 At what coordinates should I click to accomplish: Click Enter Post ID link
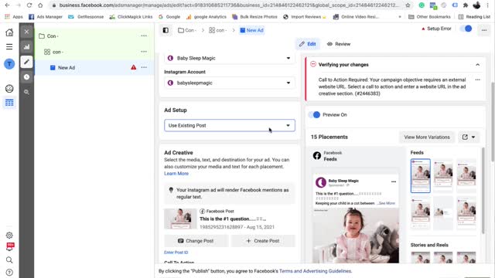(x=176, y=253)
